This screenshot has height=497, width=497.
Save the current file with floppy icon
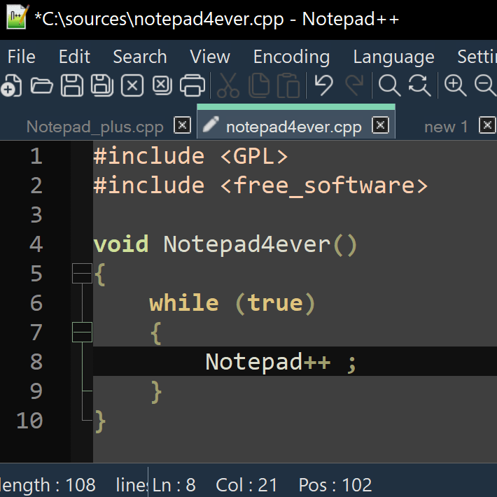tap(72, 85)
